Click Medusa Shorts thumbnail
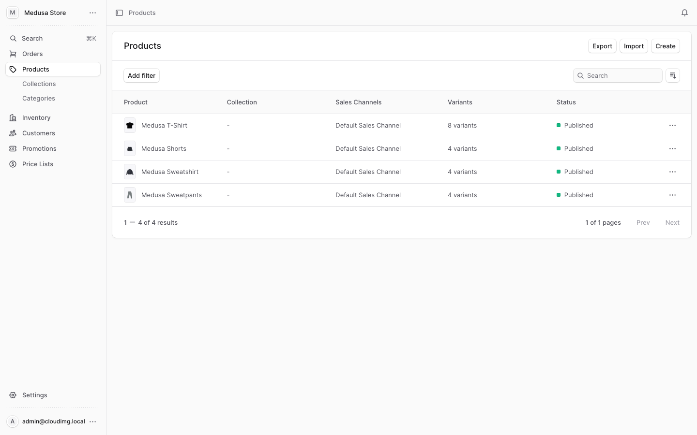Screen dimensions: 697x435 point(130,148)
